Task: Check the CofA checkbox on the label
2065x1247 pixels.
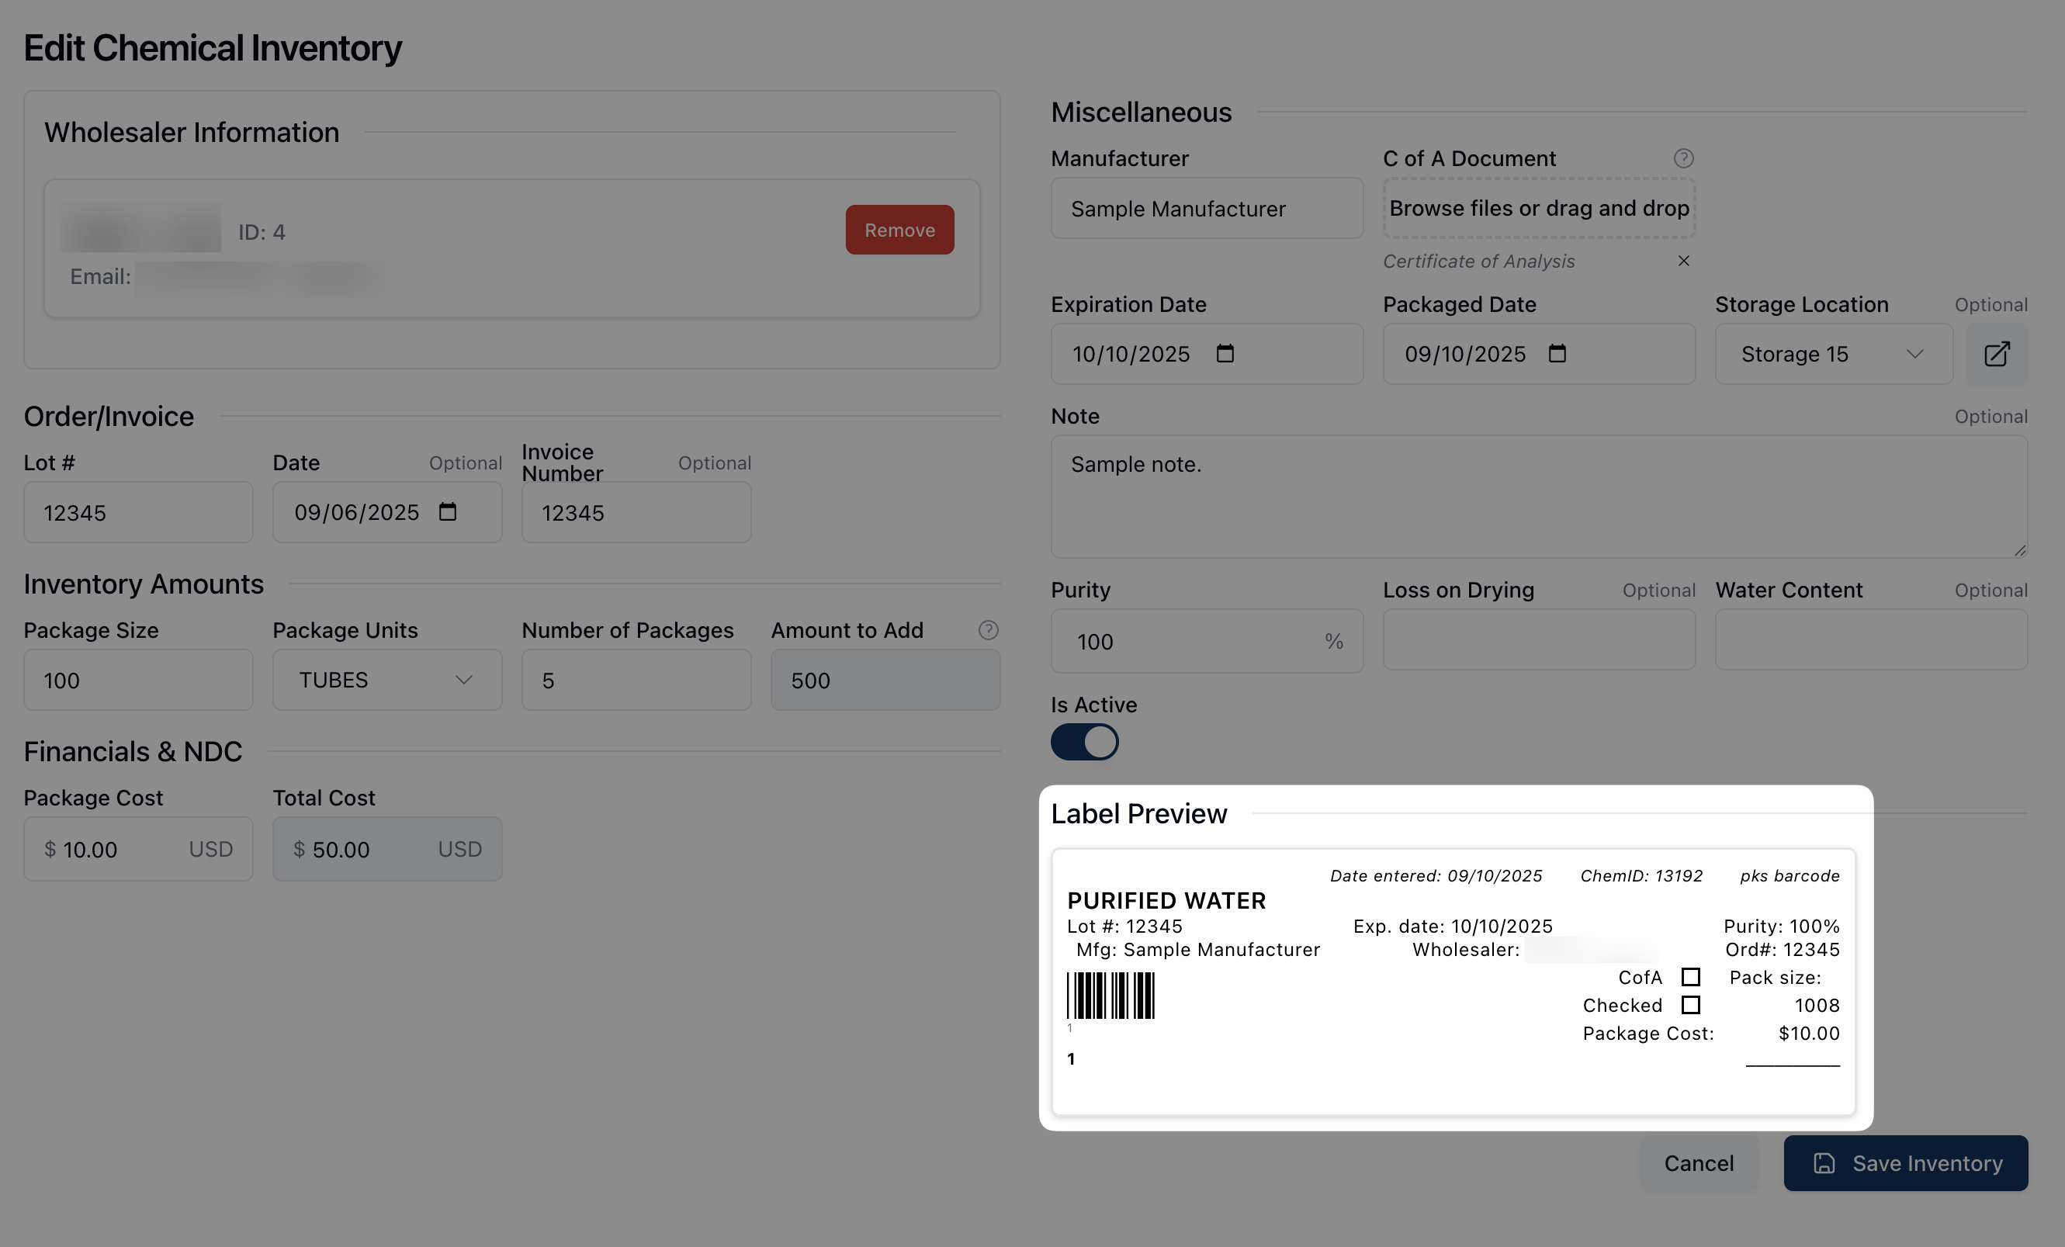Action: coord(1690,977)
